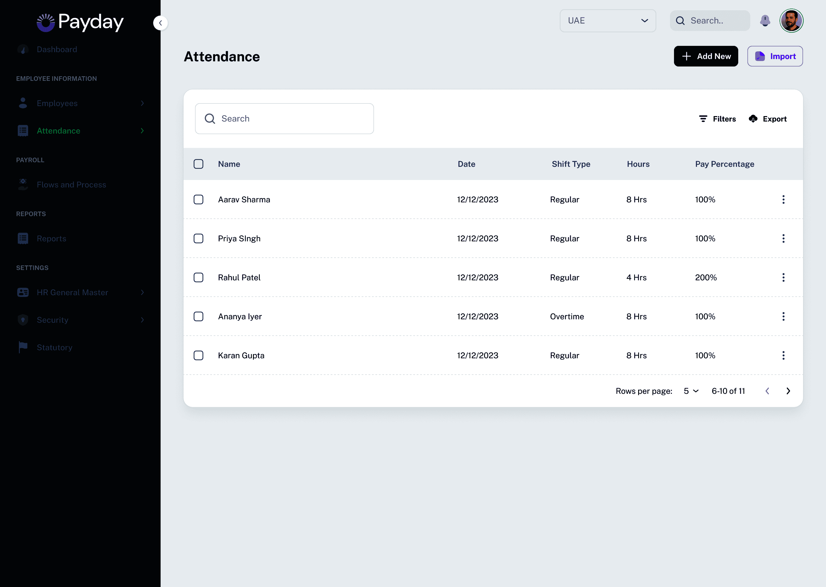Change rows per page dropdown
Viewport: 826px width, 587px height.
point(691,391)
